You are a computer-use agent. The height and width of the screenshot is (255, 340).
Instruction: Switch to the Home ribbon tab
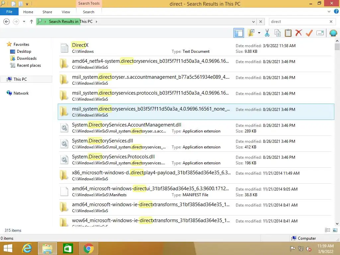pyautogui.click(x=28, y=12)
